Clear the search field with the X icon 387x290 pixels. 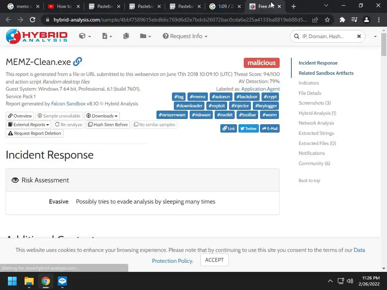[359, 36]
